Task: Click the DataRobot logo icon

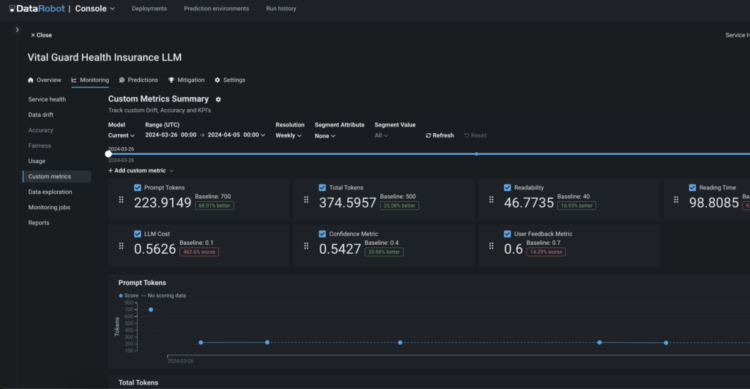Action: coord(12,9)
